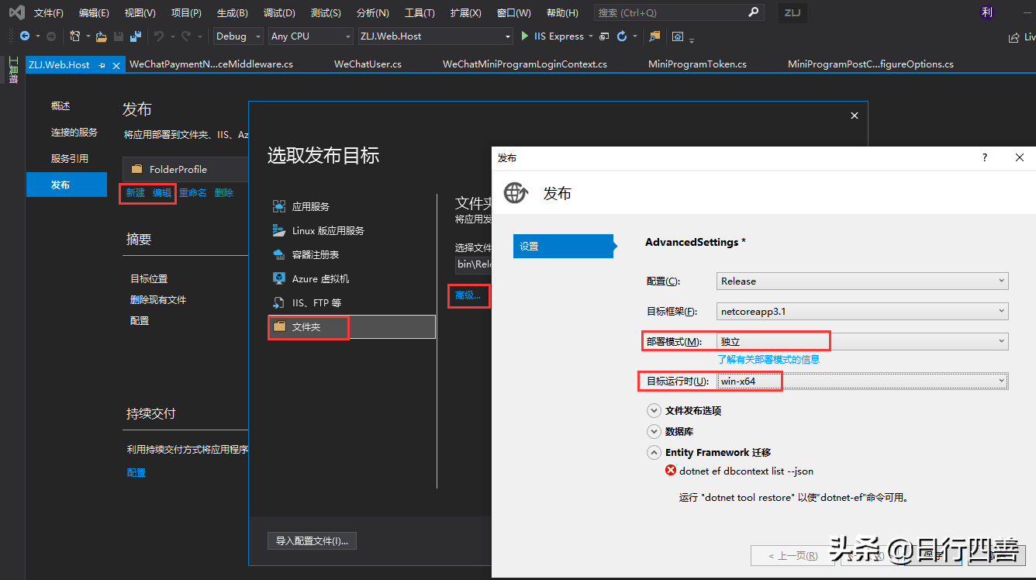Click the 编辑 link under FolderProfile

(161, 192)
